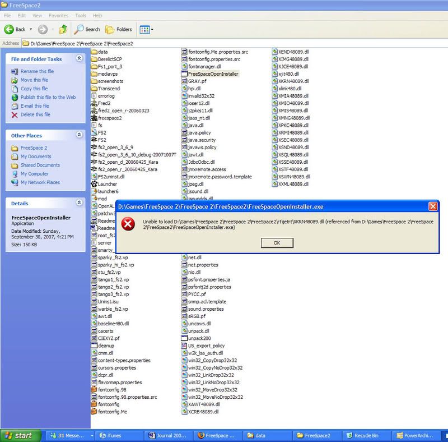Click the Forward arrow toolbar icon

point(43,29)
